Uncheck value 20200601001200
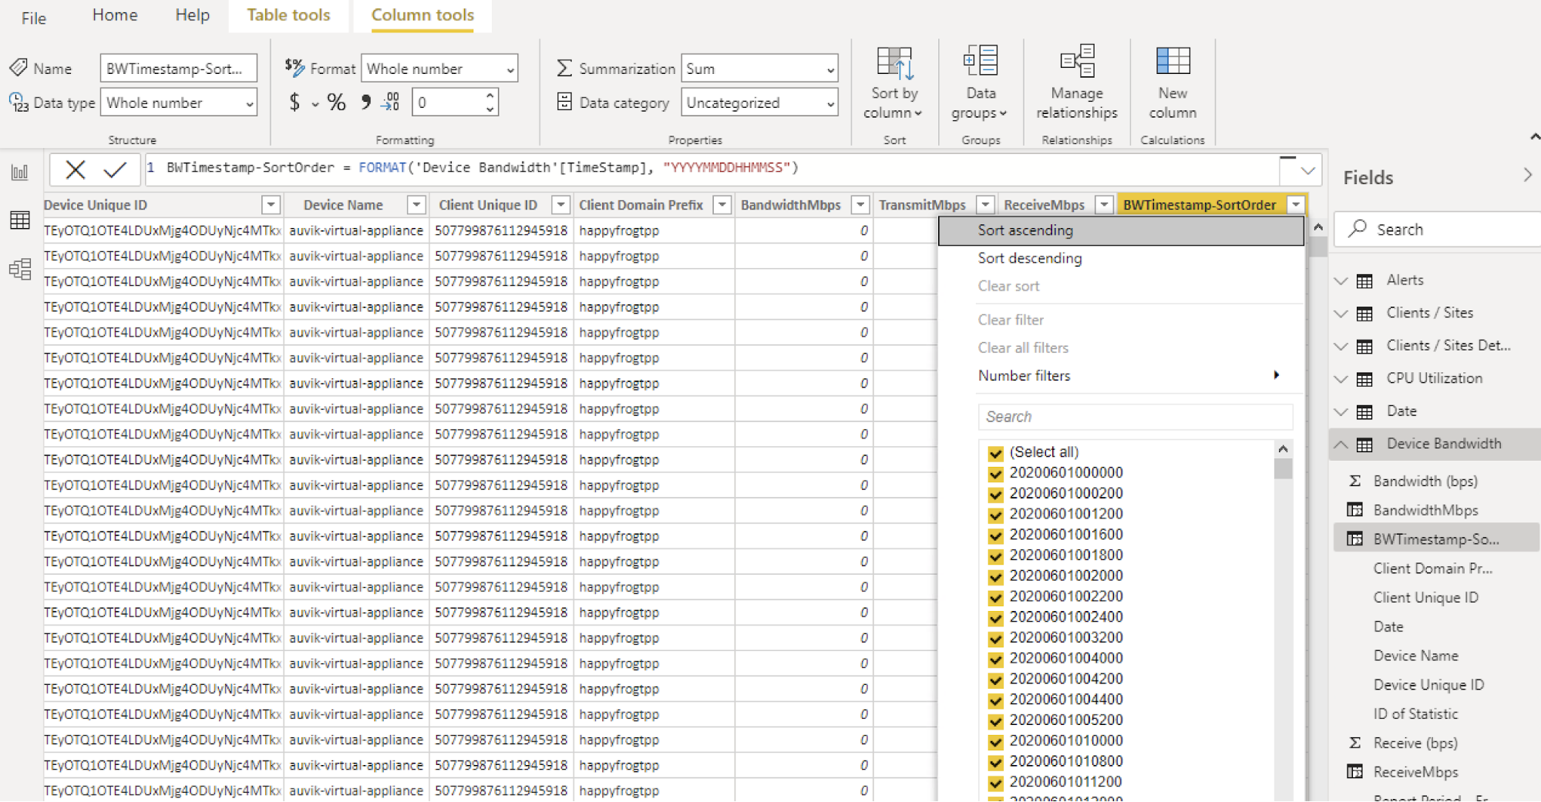The width and height of the screenshot is (1541, 802). pos(995,515)
